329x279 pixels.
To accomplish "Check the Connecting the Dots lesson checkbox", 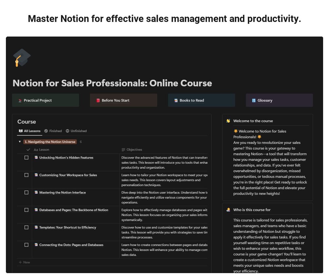I will pos(27,245).
